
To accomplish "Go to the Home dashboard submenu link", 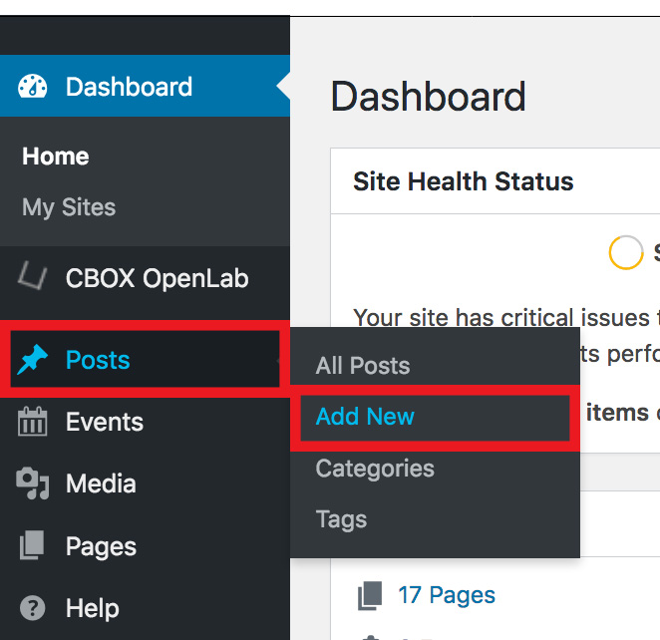I will 56,157.
